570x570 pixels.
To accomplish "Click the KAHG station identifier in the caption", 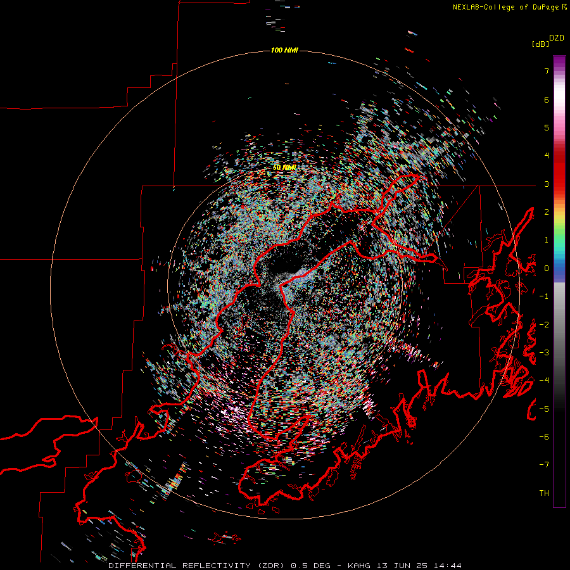I will [359, 566].
